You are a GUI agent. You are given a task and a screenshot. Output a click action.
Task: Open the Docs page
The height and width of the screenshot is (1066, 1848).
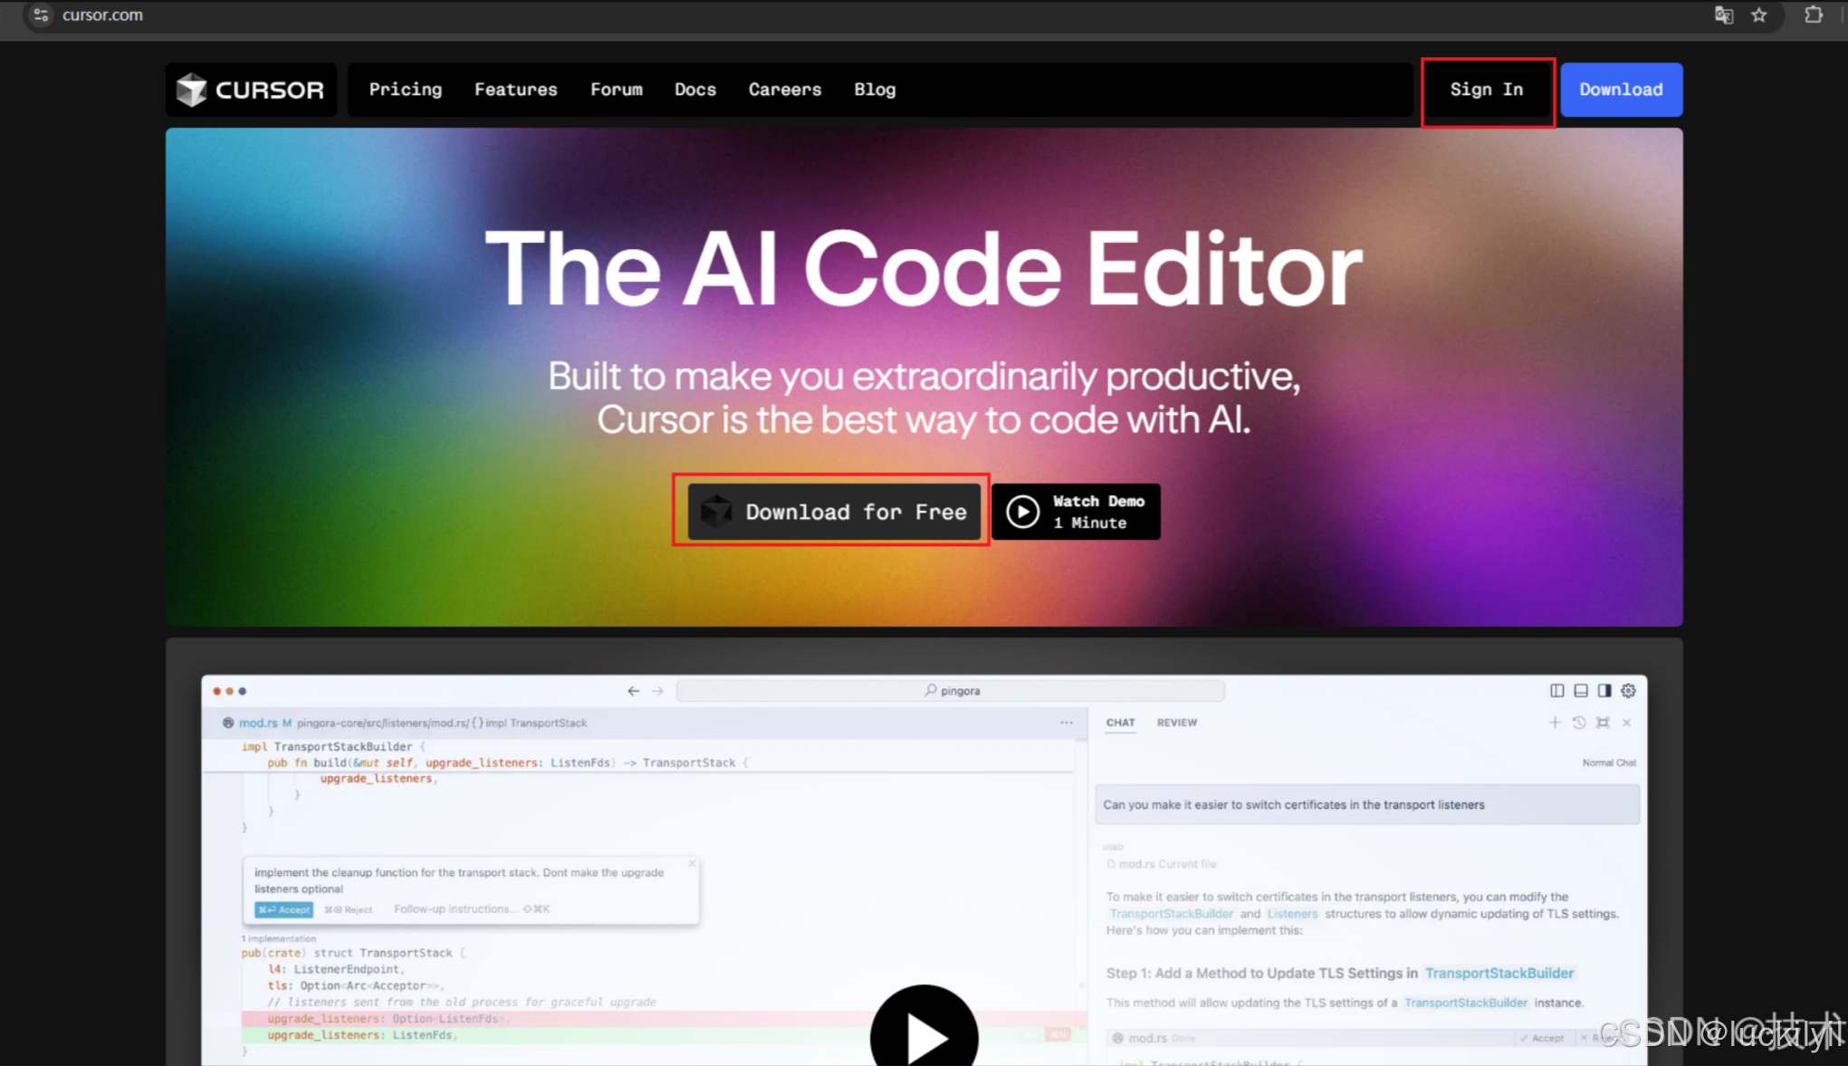point(695,90)
